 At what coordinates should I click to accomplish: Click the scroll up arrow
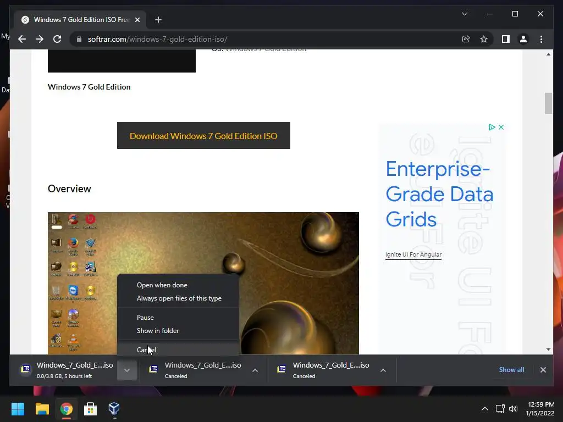(548, 54)
